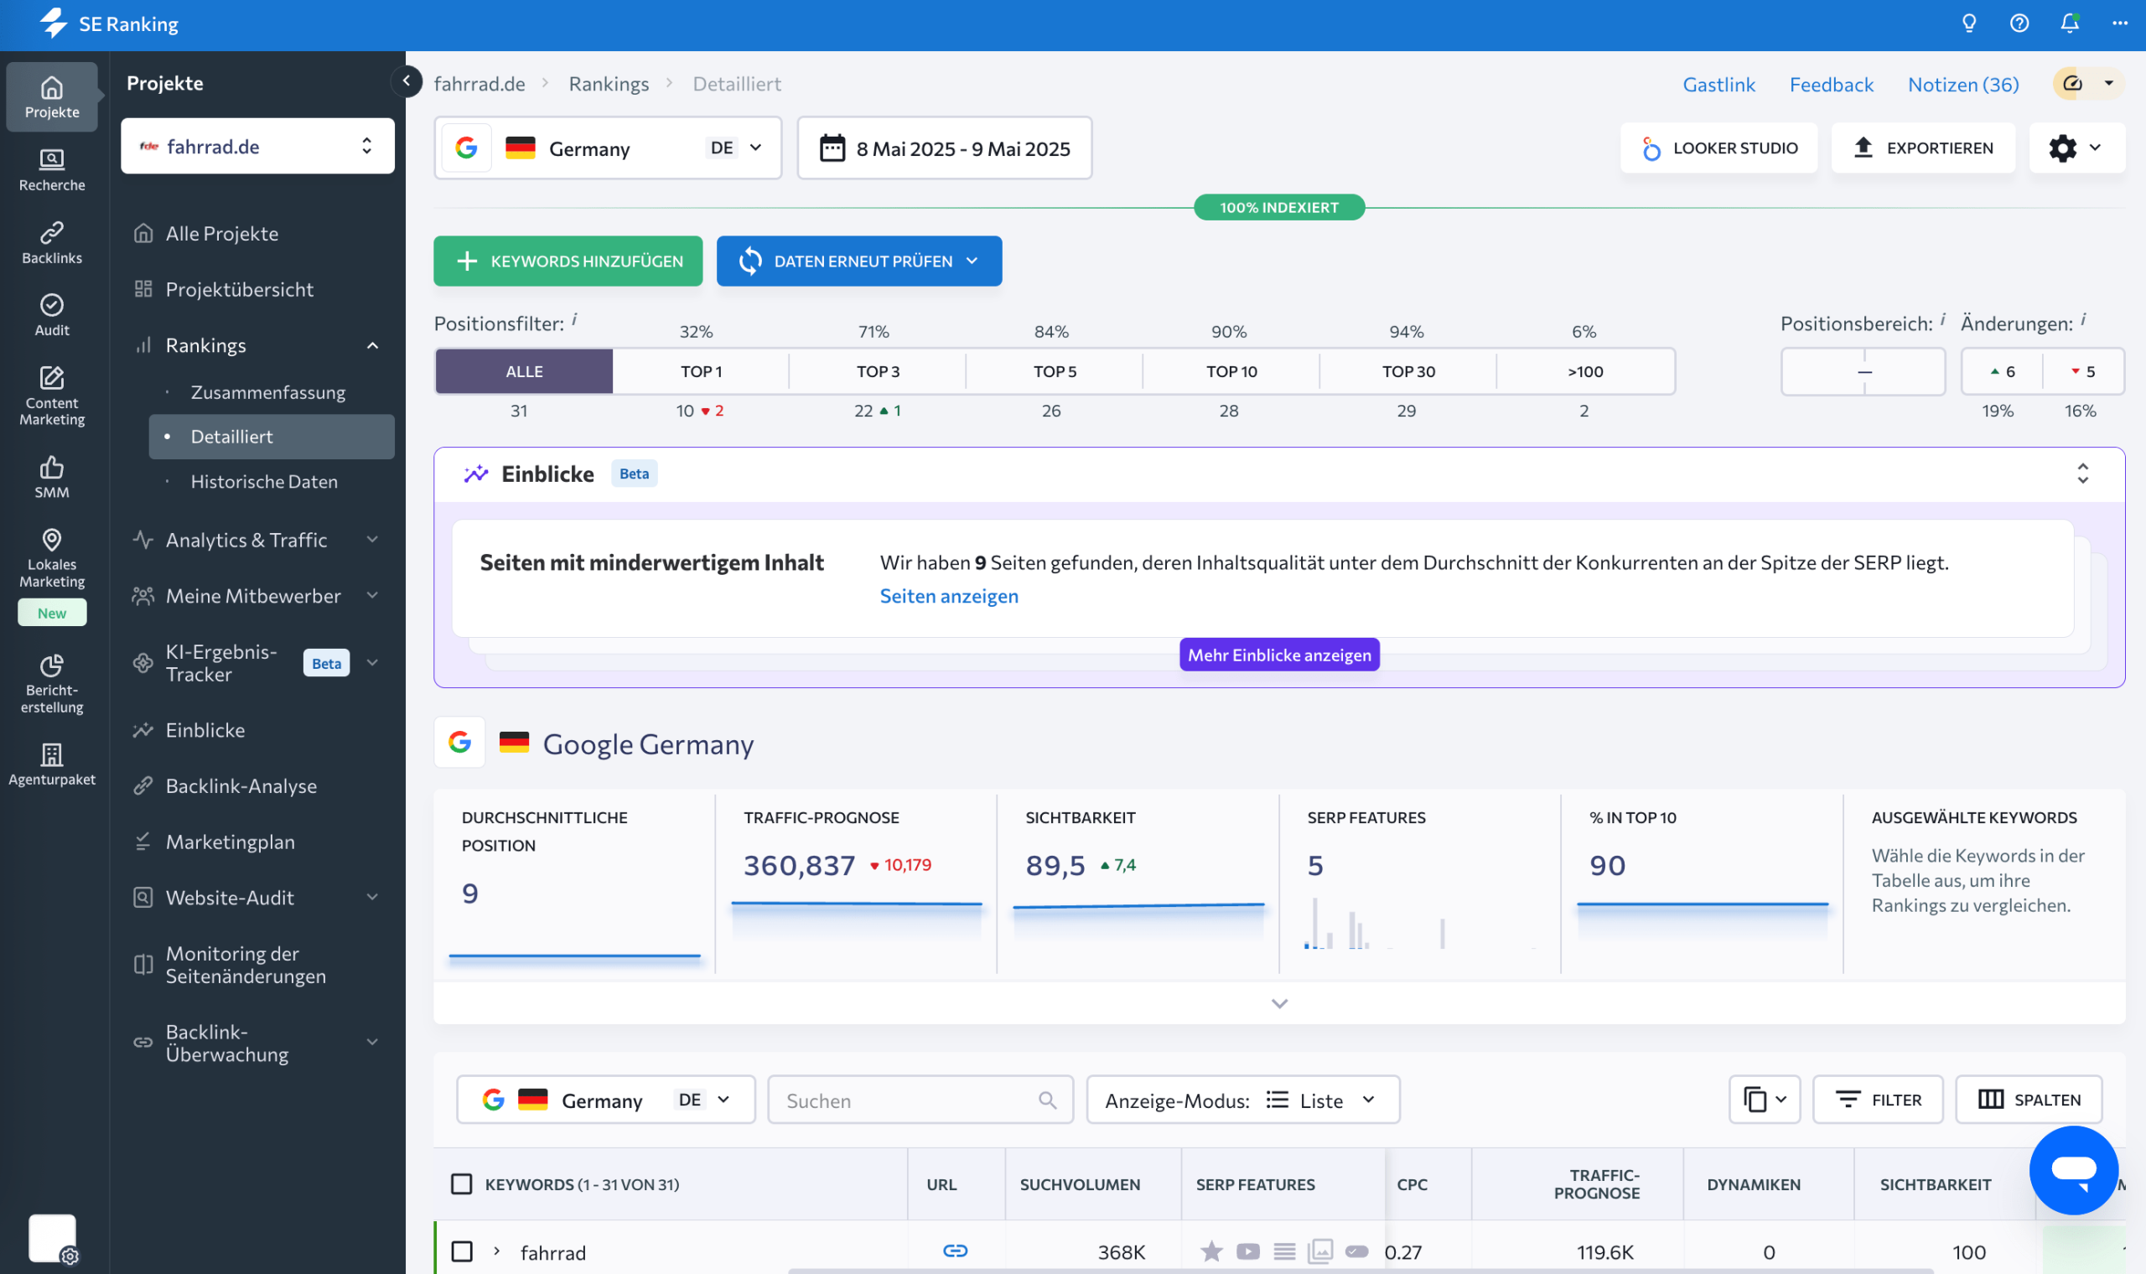Open the speedometer account dropdown

click(x=2088, y=83)
